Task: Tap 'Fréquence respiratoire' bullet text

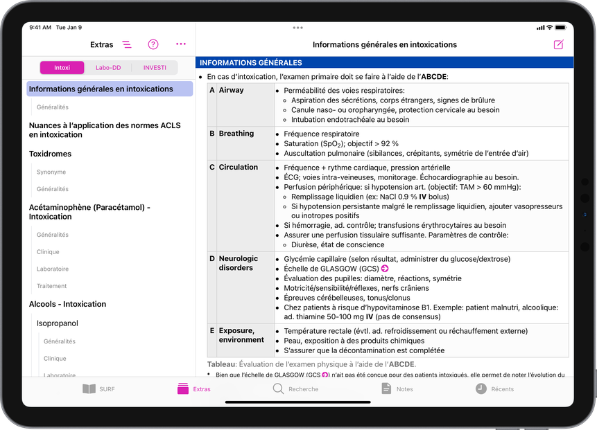Action: 321,134
